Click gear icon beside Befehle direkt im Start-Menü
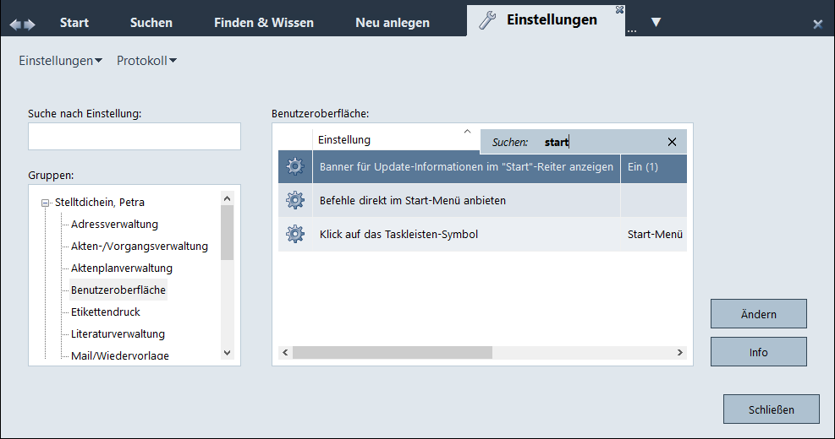Viewport: 835px width, 439px height. click(294, 201)
